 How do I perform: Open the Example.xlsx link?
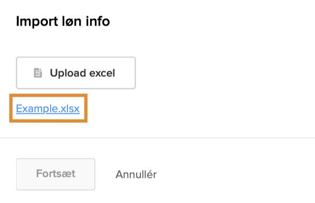pos(48,109)
